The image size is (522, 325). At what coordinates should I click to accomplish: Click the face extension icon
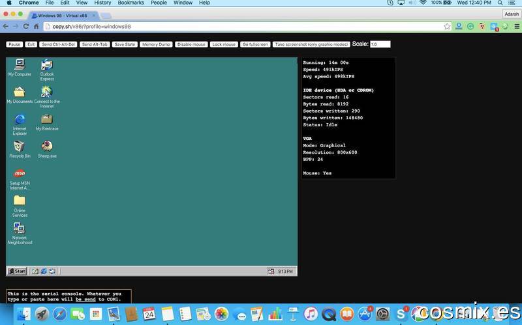482,26
